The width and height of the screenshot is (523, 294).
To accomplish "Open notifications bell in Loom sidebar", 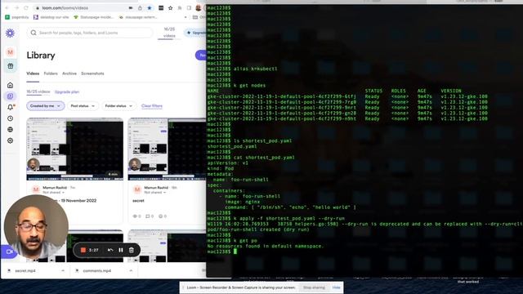I will click(11, 107).
